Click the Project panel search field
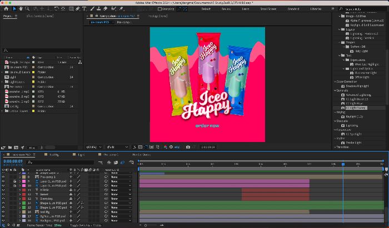Viewport: 389px width, 228px height. 42,50
